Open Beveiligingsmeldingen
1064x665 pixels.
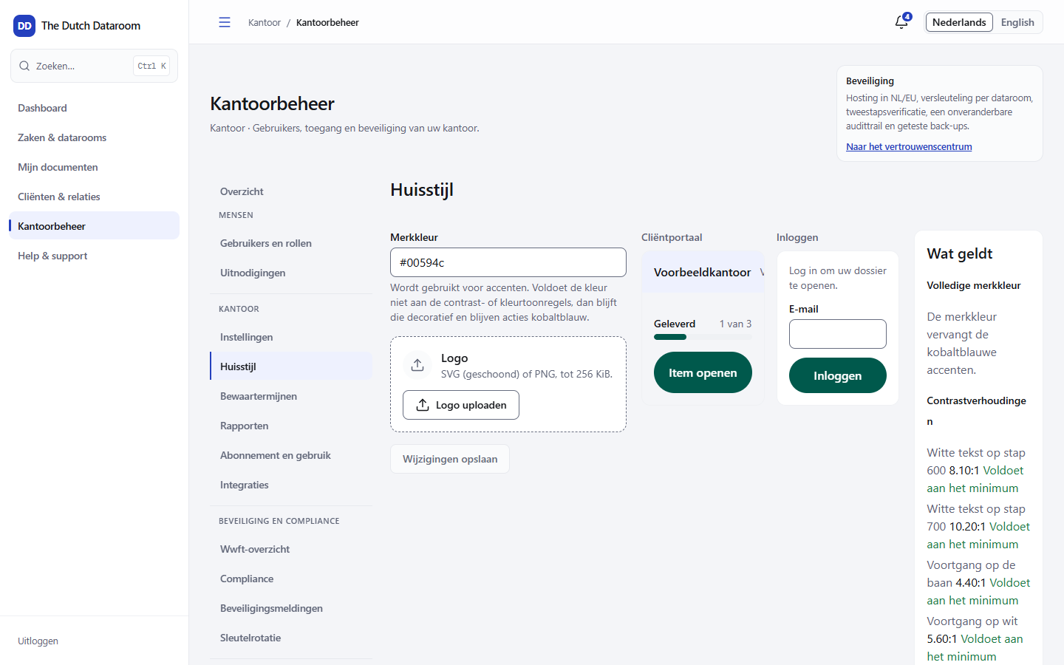click(x=291, y=608)
